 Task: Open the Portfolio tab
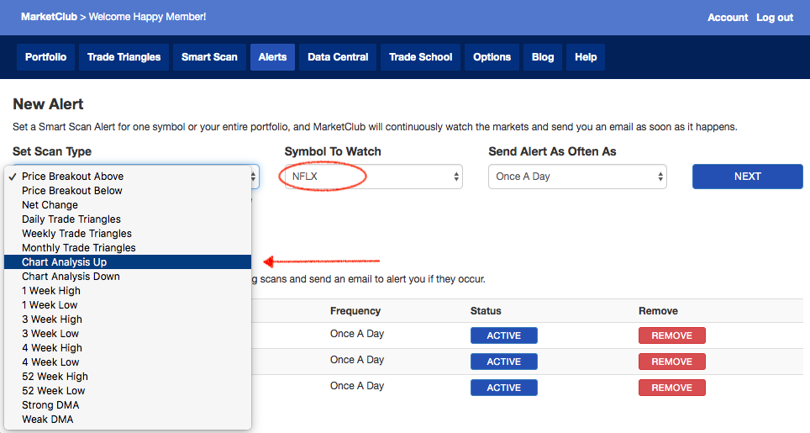coord(45,57)
